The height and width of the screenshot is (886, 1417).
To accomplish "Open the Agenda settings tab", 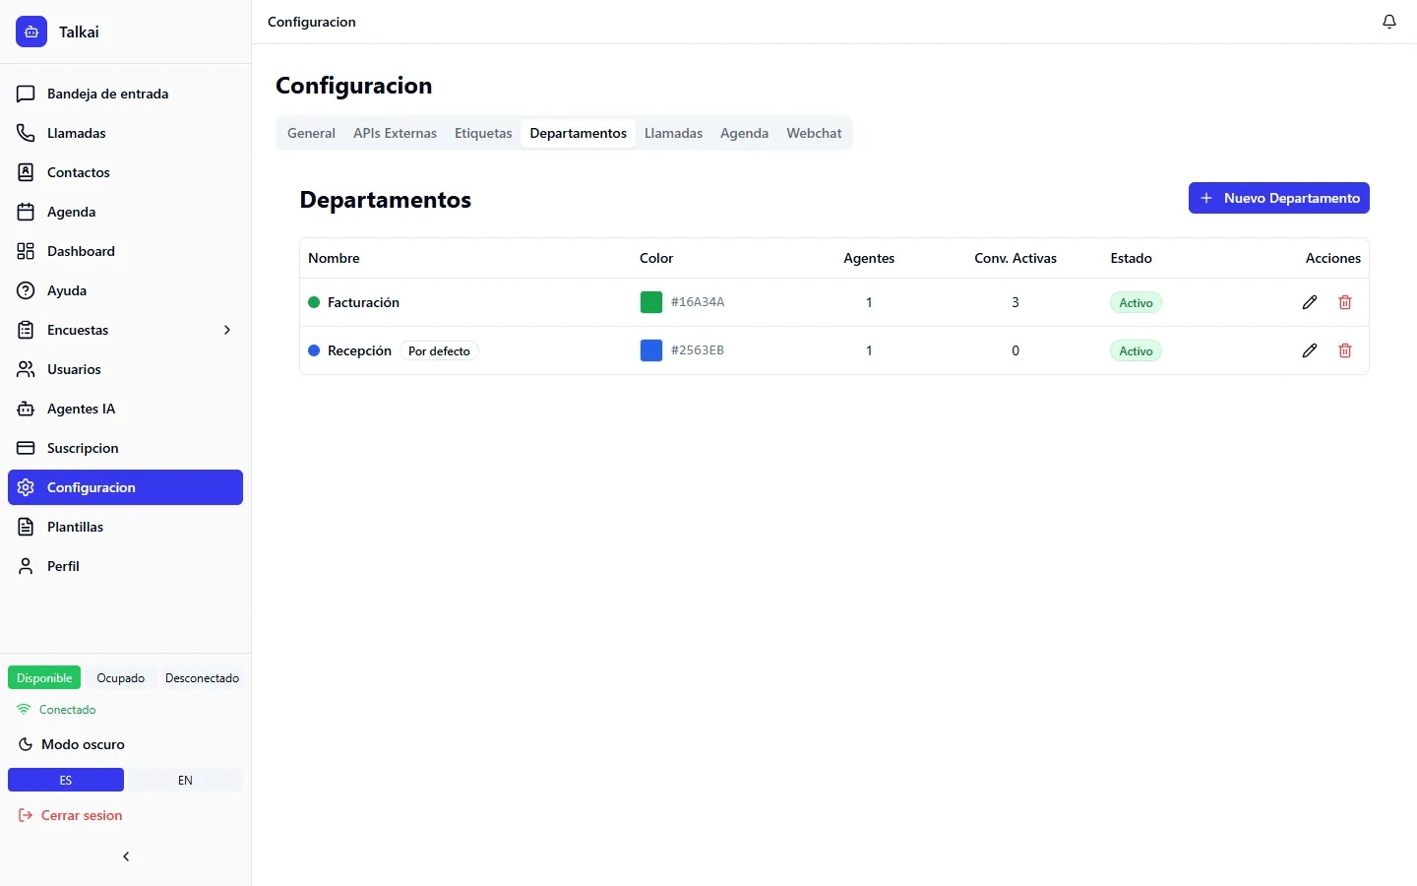I will [744, 133].
